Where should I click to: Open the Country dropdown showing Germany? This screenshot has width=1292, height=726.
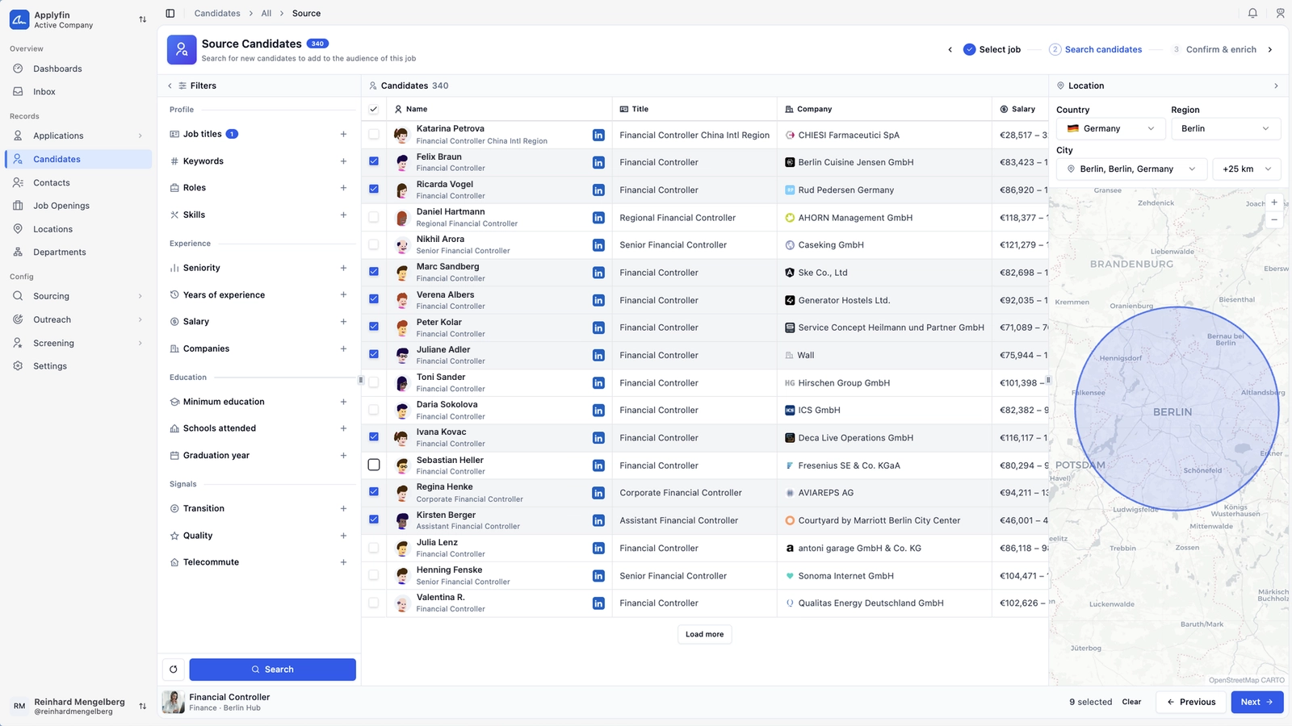tap(1110, 129)
